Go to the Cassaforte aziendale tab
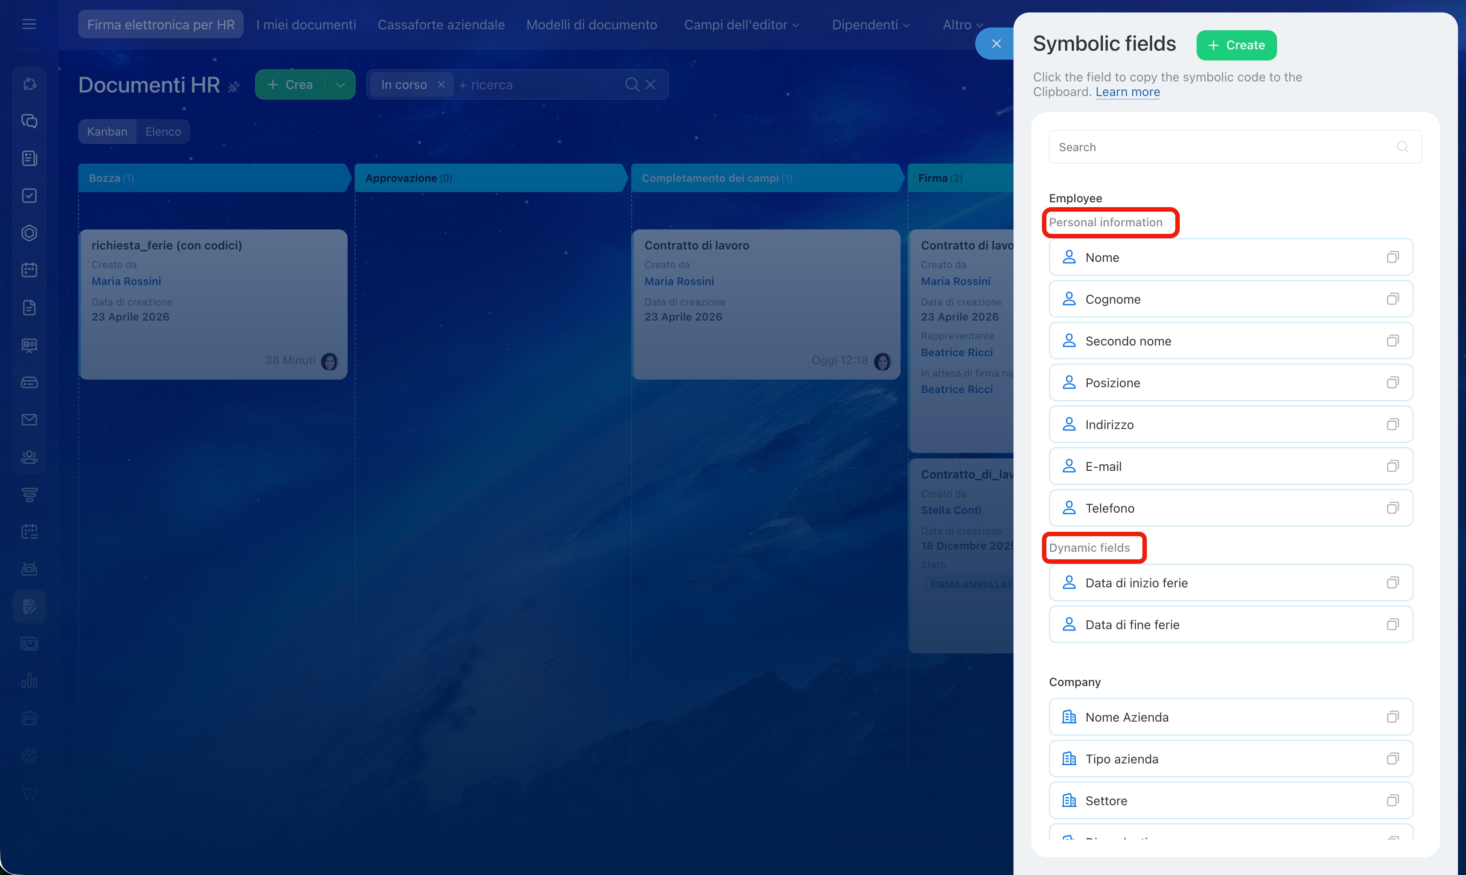1466x875 pixels. (x=441, y=25)
